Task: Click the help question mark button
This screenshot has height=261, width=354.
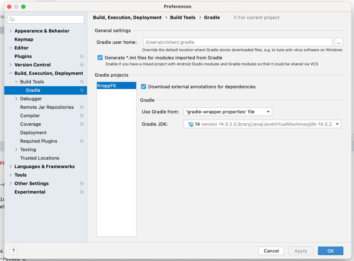Action: [x=13, y=251]
